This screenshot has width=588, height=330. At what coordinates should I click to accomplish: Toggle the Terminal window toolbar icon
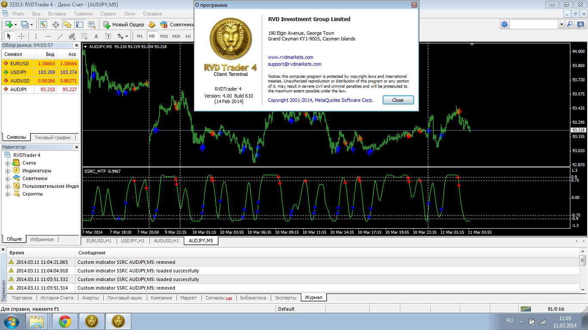click(80, 24)
